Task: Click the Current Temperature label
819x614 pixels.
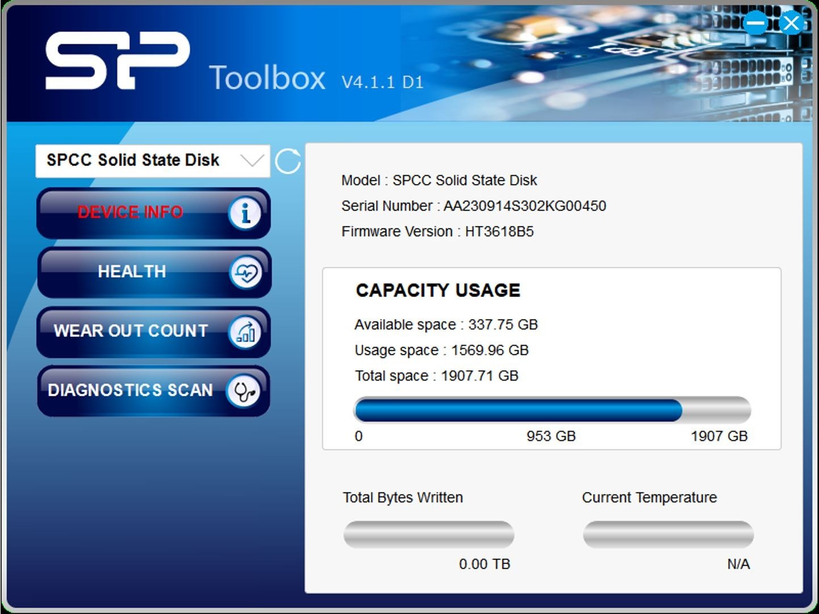Action: 649,498
